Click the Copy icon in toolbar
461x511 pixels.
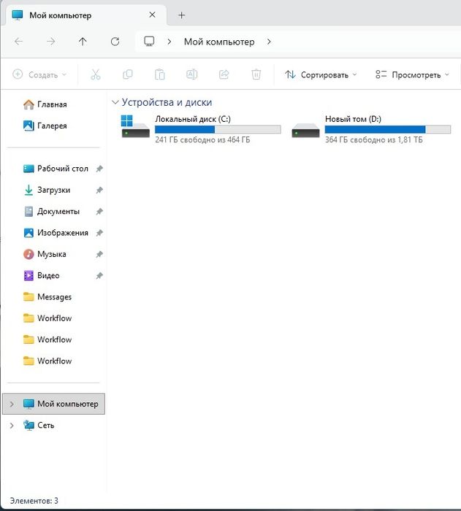(127, 74)
